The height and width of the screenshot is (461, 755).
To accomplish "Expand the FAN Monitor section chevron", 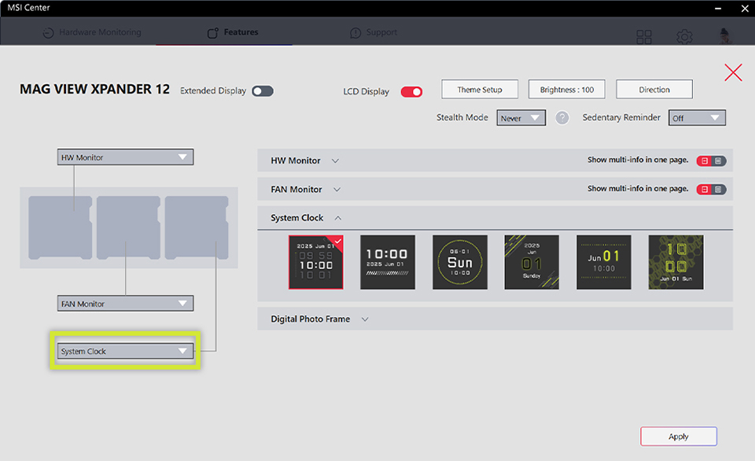I will [x=337, y=190].
